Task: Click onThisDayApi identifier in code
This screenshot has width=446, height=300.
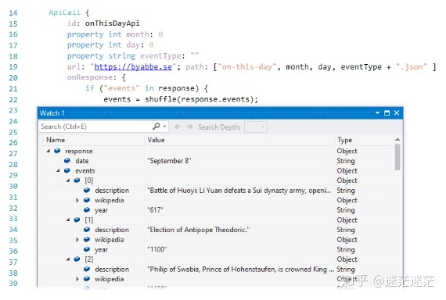Action: tap(113, 23)
